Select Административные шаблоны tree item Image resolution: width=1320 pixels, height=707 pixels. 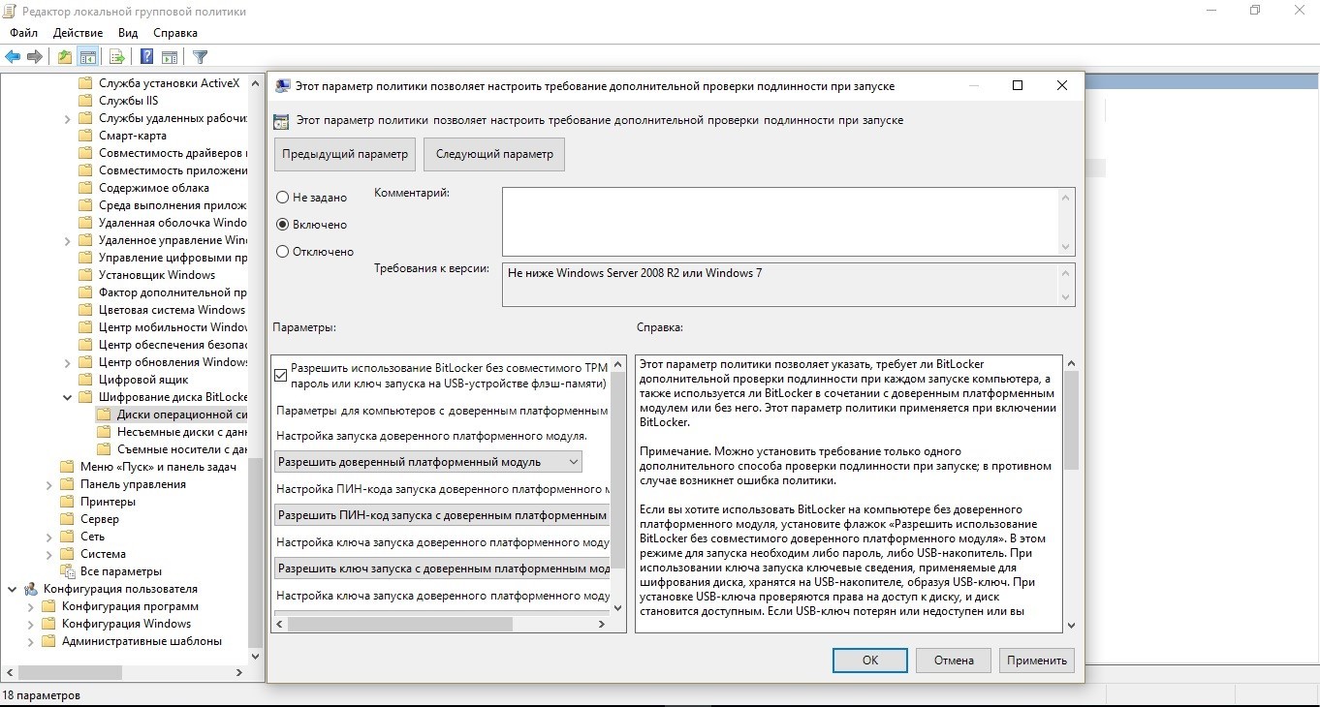[x=141, y=641]
